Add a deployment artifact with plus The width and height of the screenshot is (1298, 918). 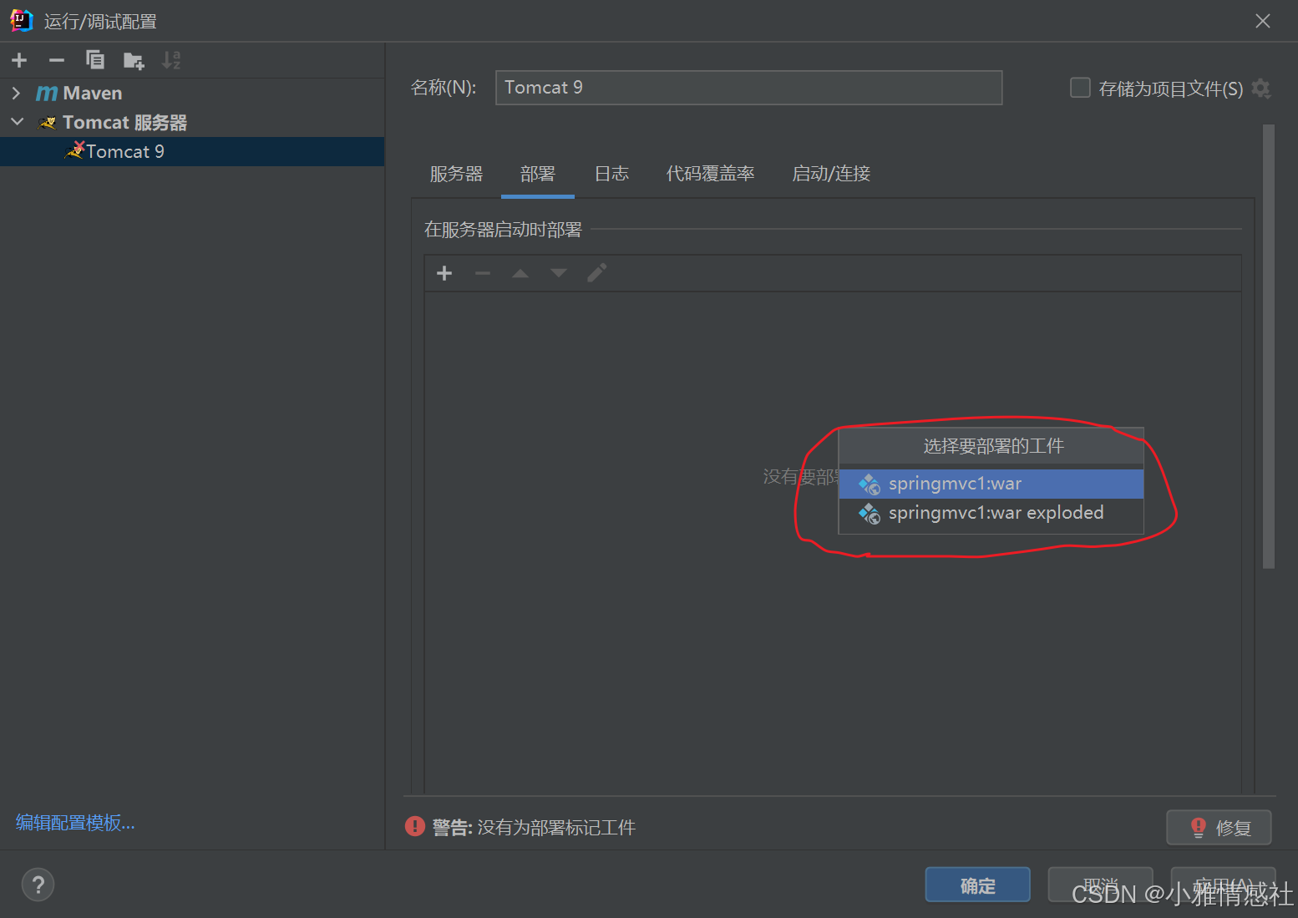(444, 273)
